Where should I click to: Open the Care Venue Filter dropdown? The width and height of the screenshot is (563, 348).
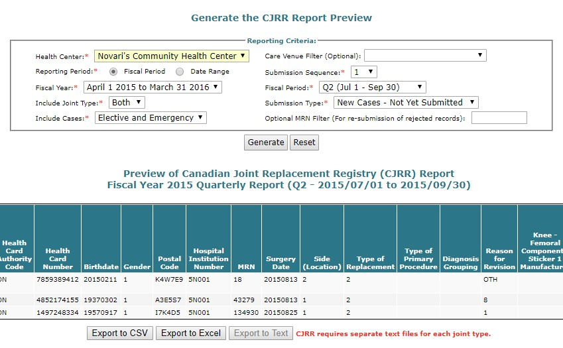coord(425,56)
